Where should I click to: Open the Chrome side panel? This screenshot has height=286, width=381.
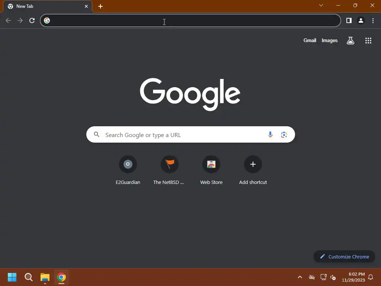[x=349, y=20]
